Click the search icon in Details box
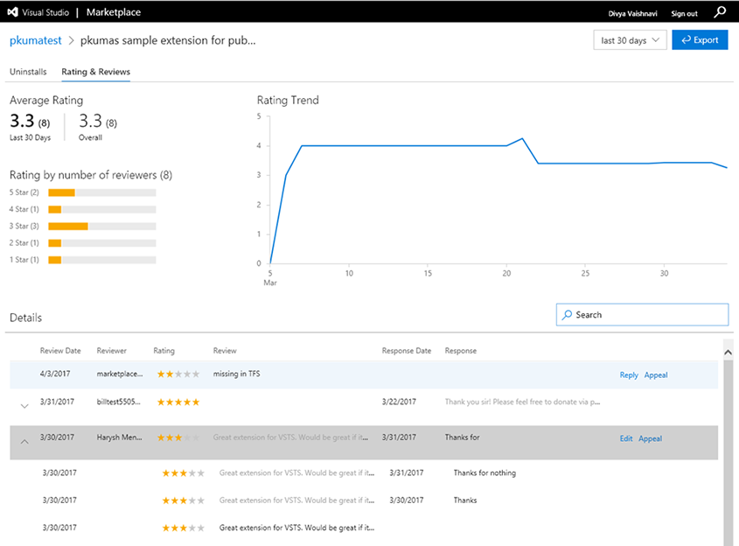 coord(568,314)
